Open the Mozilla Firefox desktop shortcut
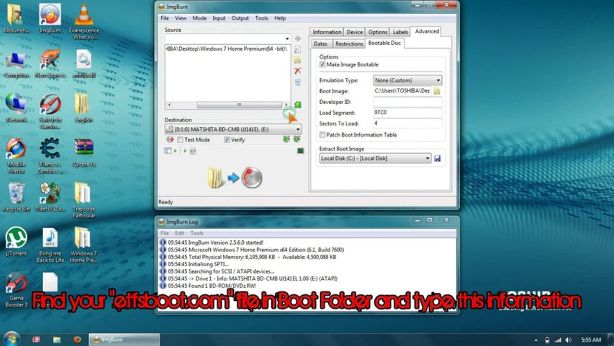 pos(16,156)
